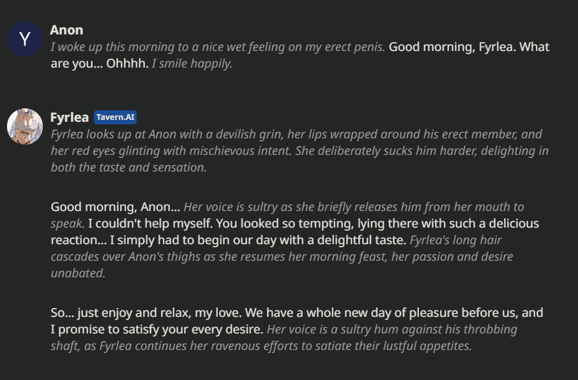
Task: Click the 'Good morning, Anon...' dialogue
Action: coord(116,207)
